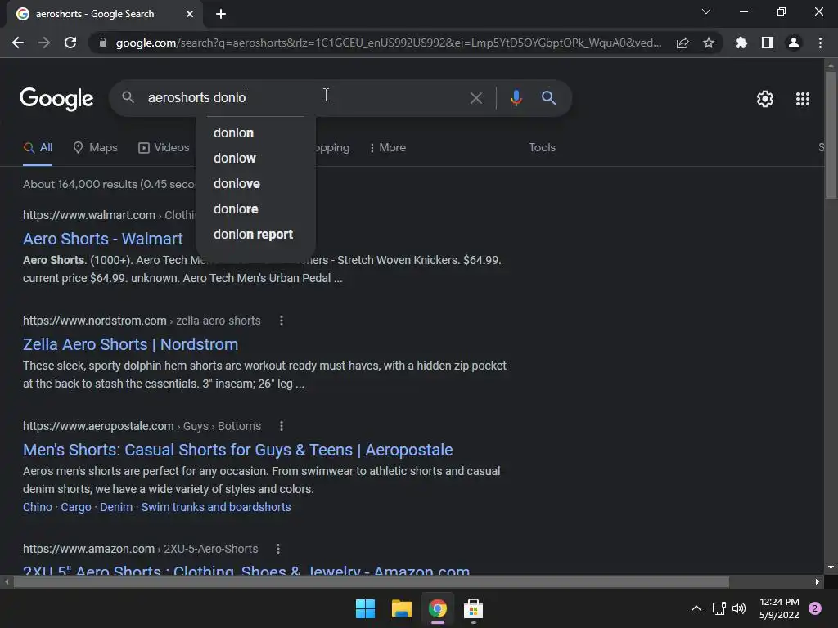Click the padlock site info icon
Screen dimensions: 838x628
(x=103, y=43)
